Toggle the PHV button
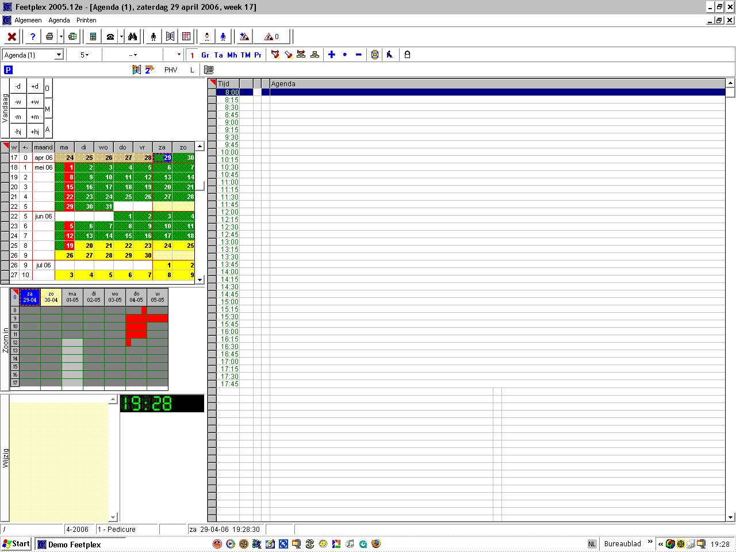This screenshot has height=552, width=736. pos(171,70)
